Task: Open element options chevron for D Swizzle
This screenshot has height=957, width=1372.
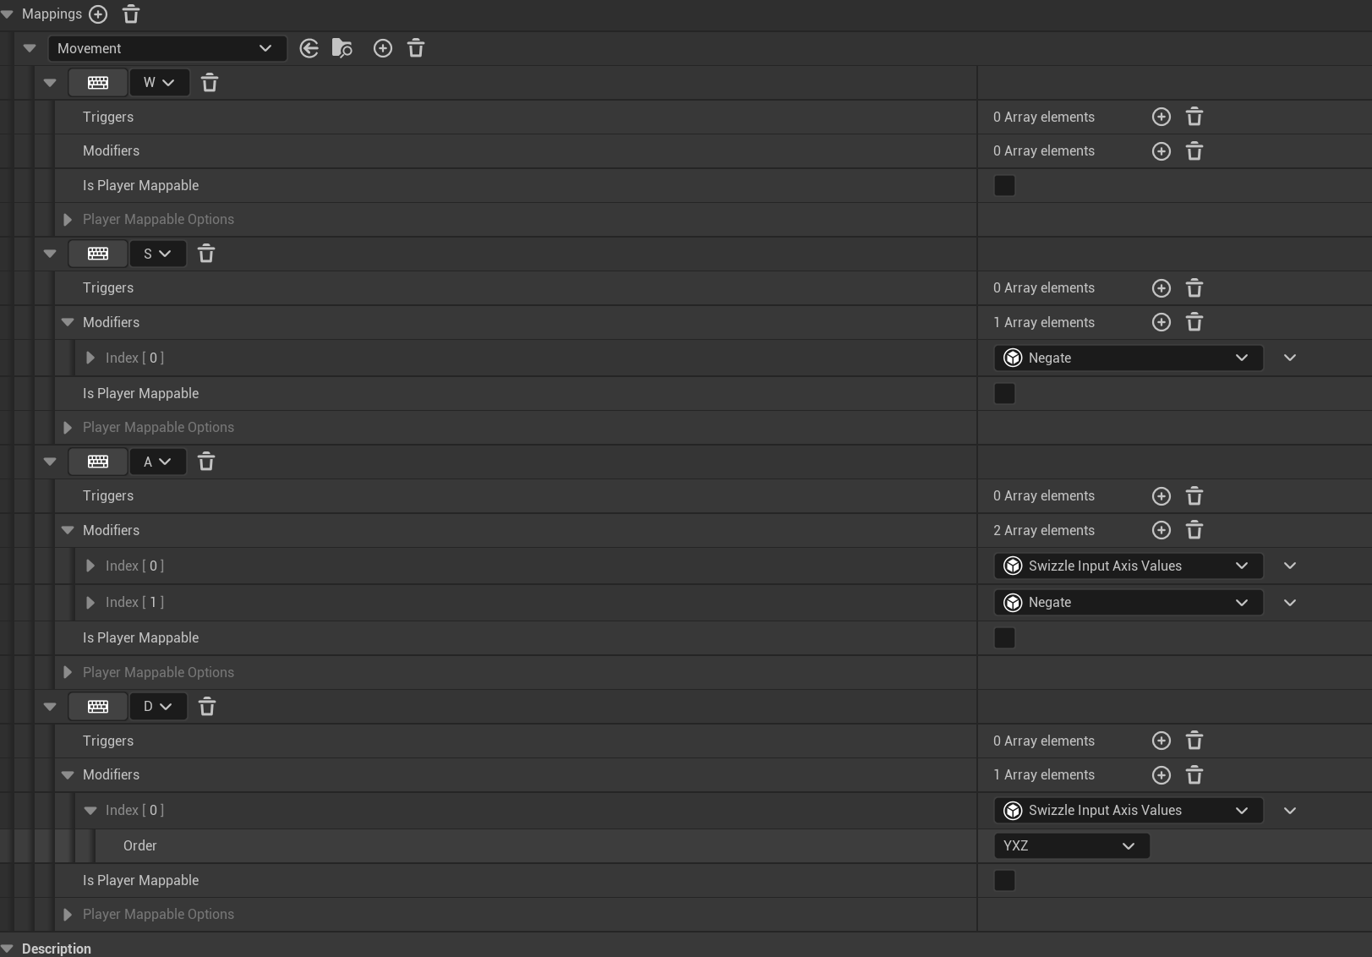Action: pyautogui.click(x=1290, y=810)
